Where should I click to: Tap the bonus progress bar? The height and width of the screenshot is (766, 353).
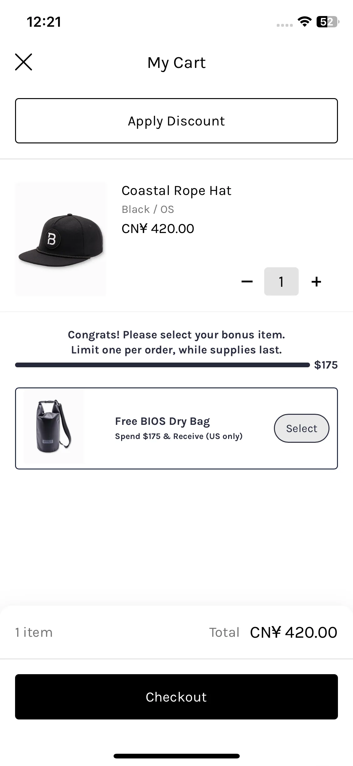[162, 365]
